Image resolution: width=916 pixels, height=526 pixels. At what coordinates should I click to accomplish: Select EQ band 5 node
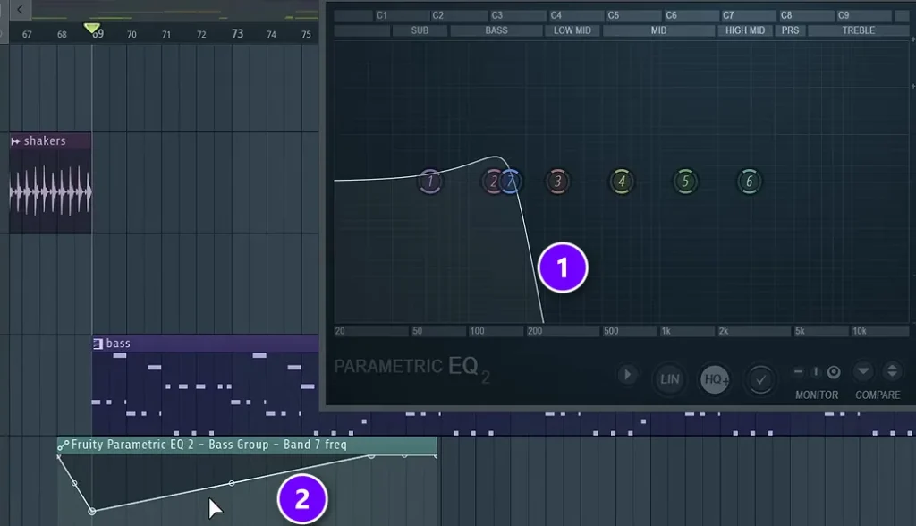click(x=685, y=182)
